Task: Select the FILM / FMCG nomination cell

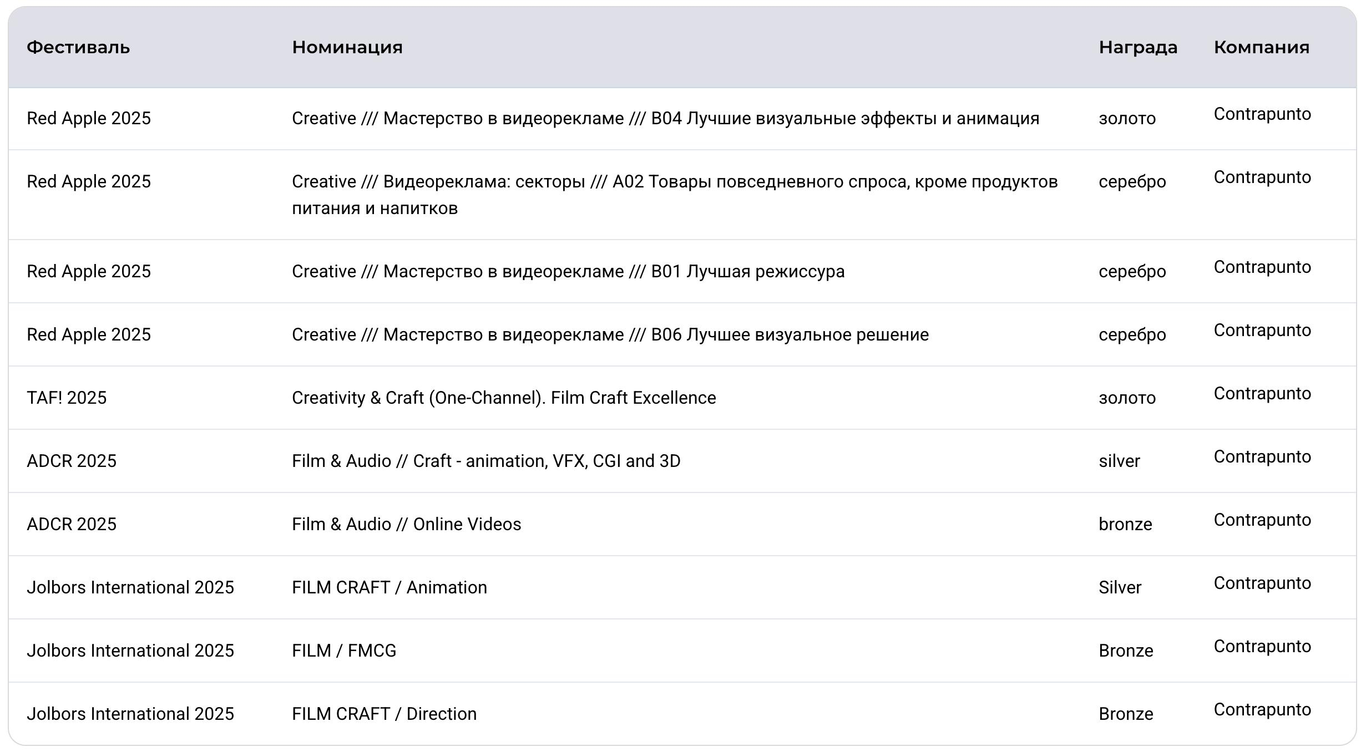Action: point(344,651)
